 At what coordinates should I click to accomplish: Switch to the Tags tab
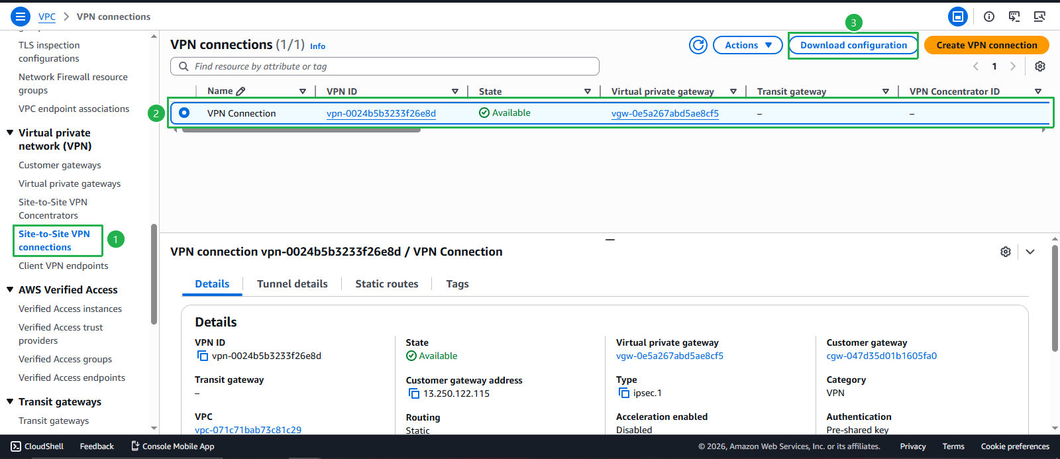point(457,283)
